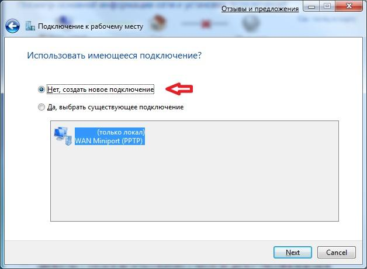
Task: Open the Отзывы и предложения link
Action: [x=260, y=9]
